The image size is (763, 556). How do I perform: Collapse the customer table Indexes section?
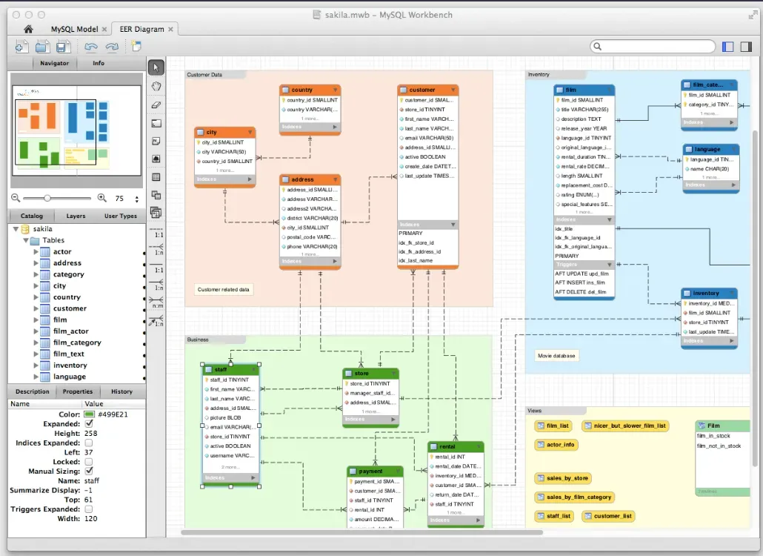tap(453, 225)
